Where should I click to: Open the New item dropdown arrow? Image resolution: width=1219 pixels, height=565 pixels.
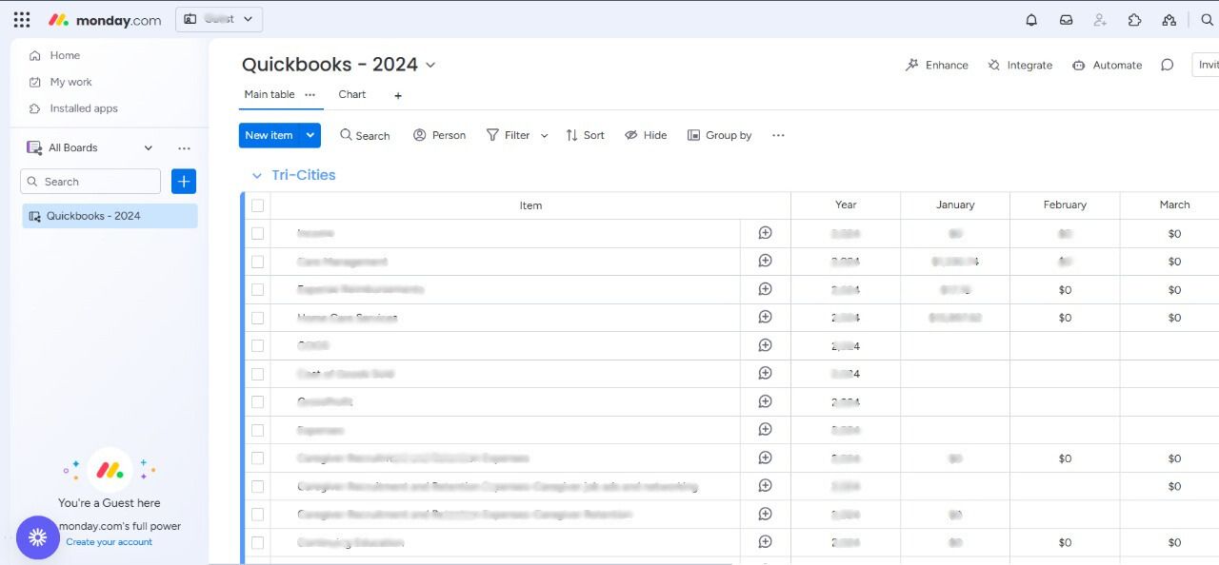(x=310, y=136)
